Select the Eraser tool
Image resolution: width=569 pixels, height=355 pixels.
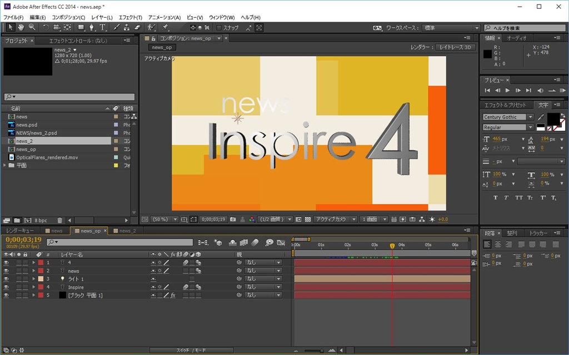pos(138,27)
